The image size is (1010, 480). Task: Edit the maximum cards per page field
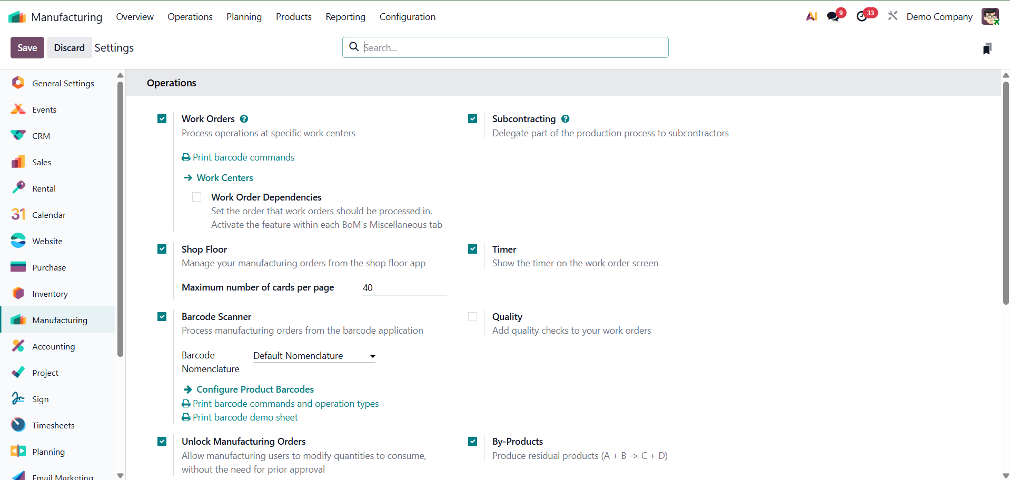tap(403, 288)
